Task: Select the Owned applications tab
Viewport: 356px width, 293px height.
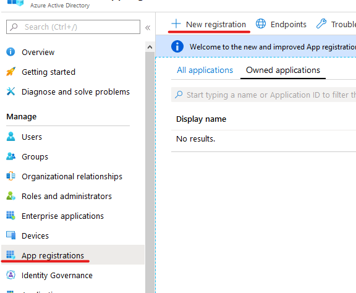Action: 283,70
